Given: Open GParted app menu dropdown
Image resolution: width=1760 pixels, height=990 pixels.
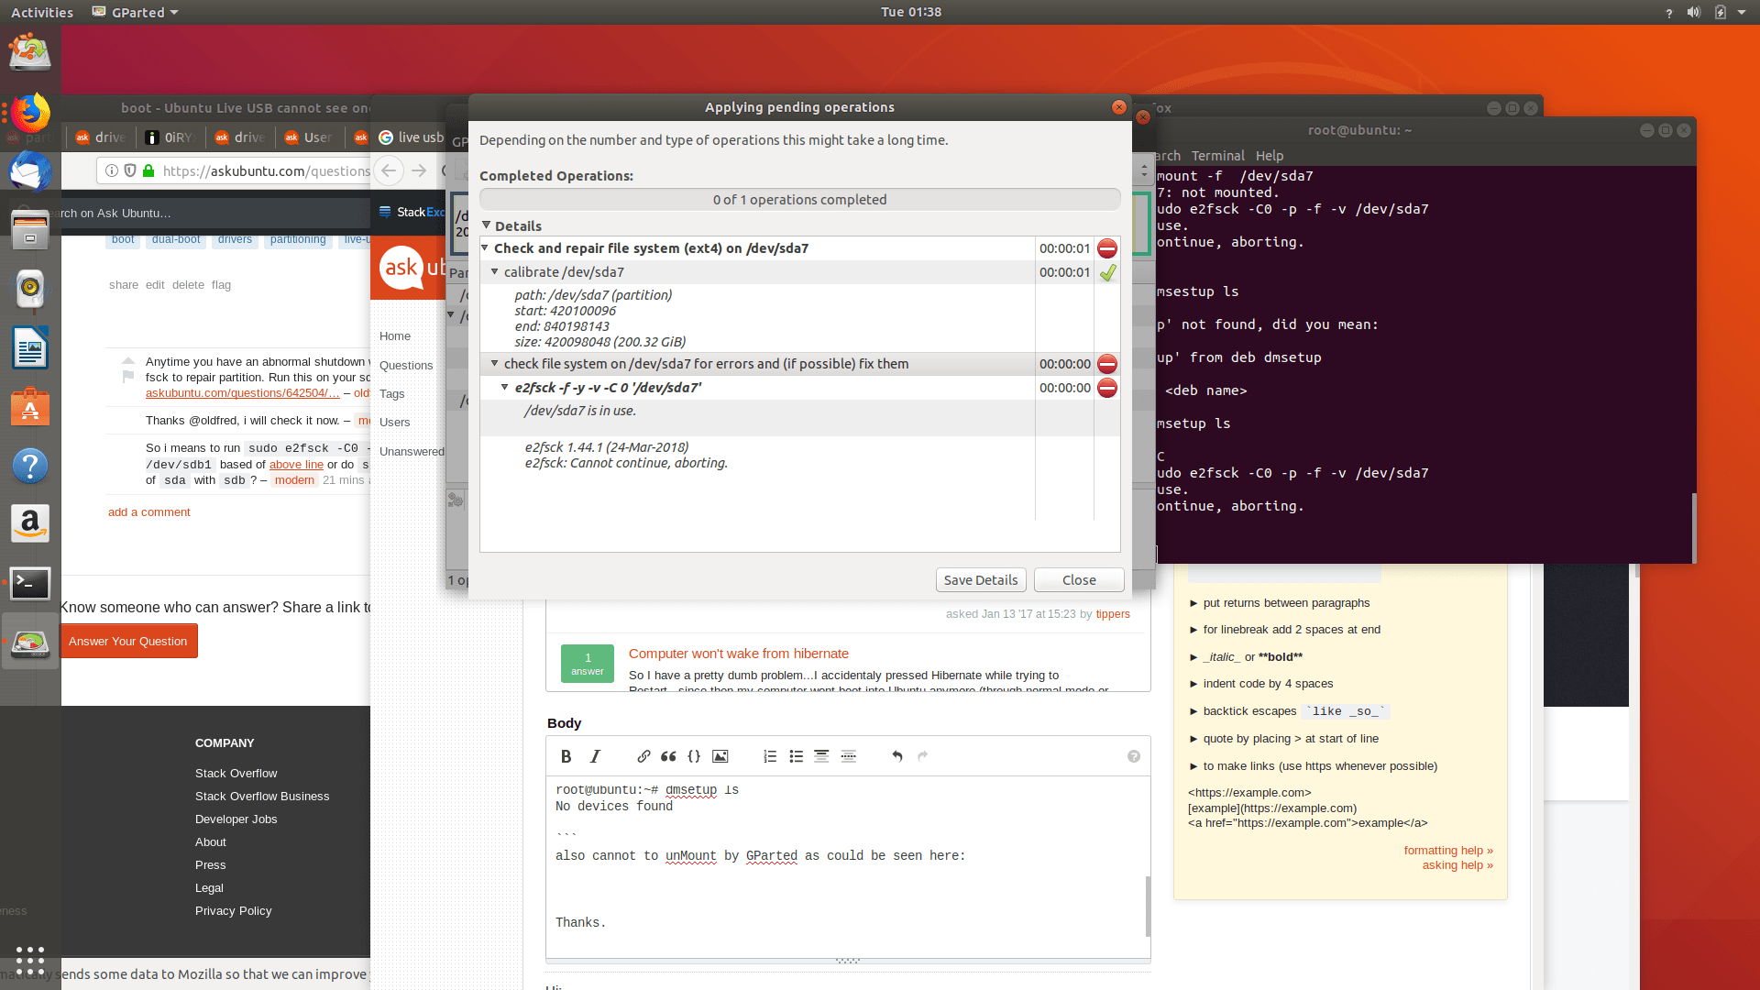Looking at the screenshot, I should 136,12.
